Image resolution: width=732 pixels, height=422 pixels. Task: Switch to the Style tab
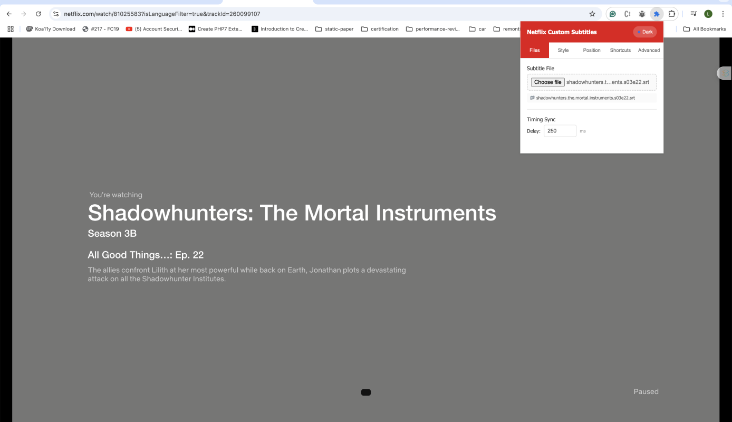point(563,50)
